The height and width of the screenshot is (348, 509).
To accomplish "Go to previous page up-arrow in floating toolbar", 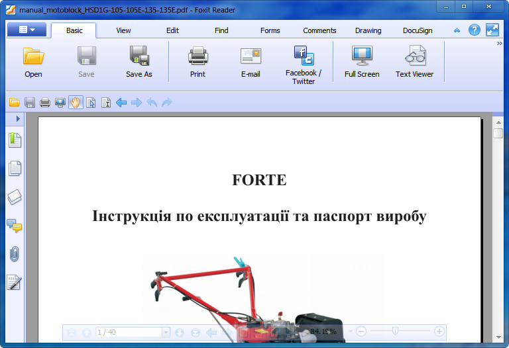I will 87,332.
